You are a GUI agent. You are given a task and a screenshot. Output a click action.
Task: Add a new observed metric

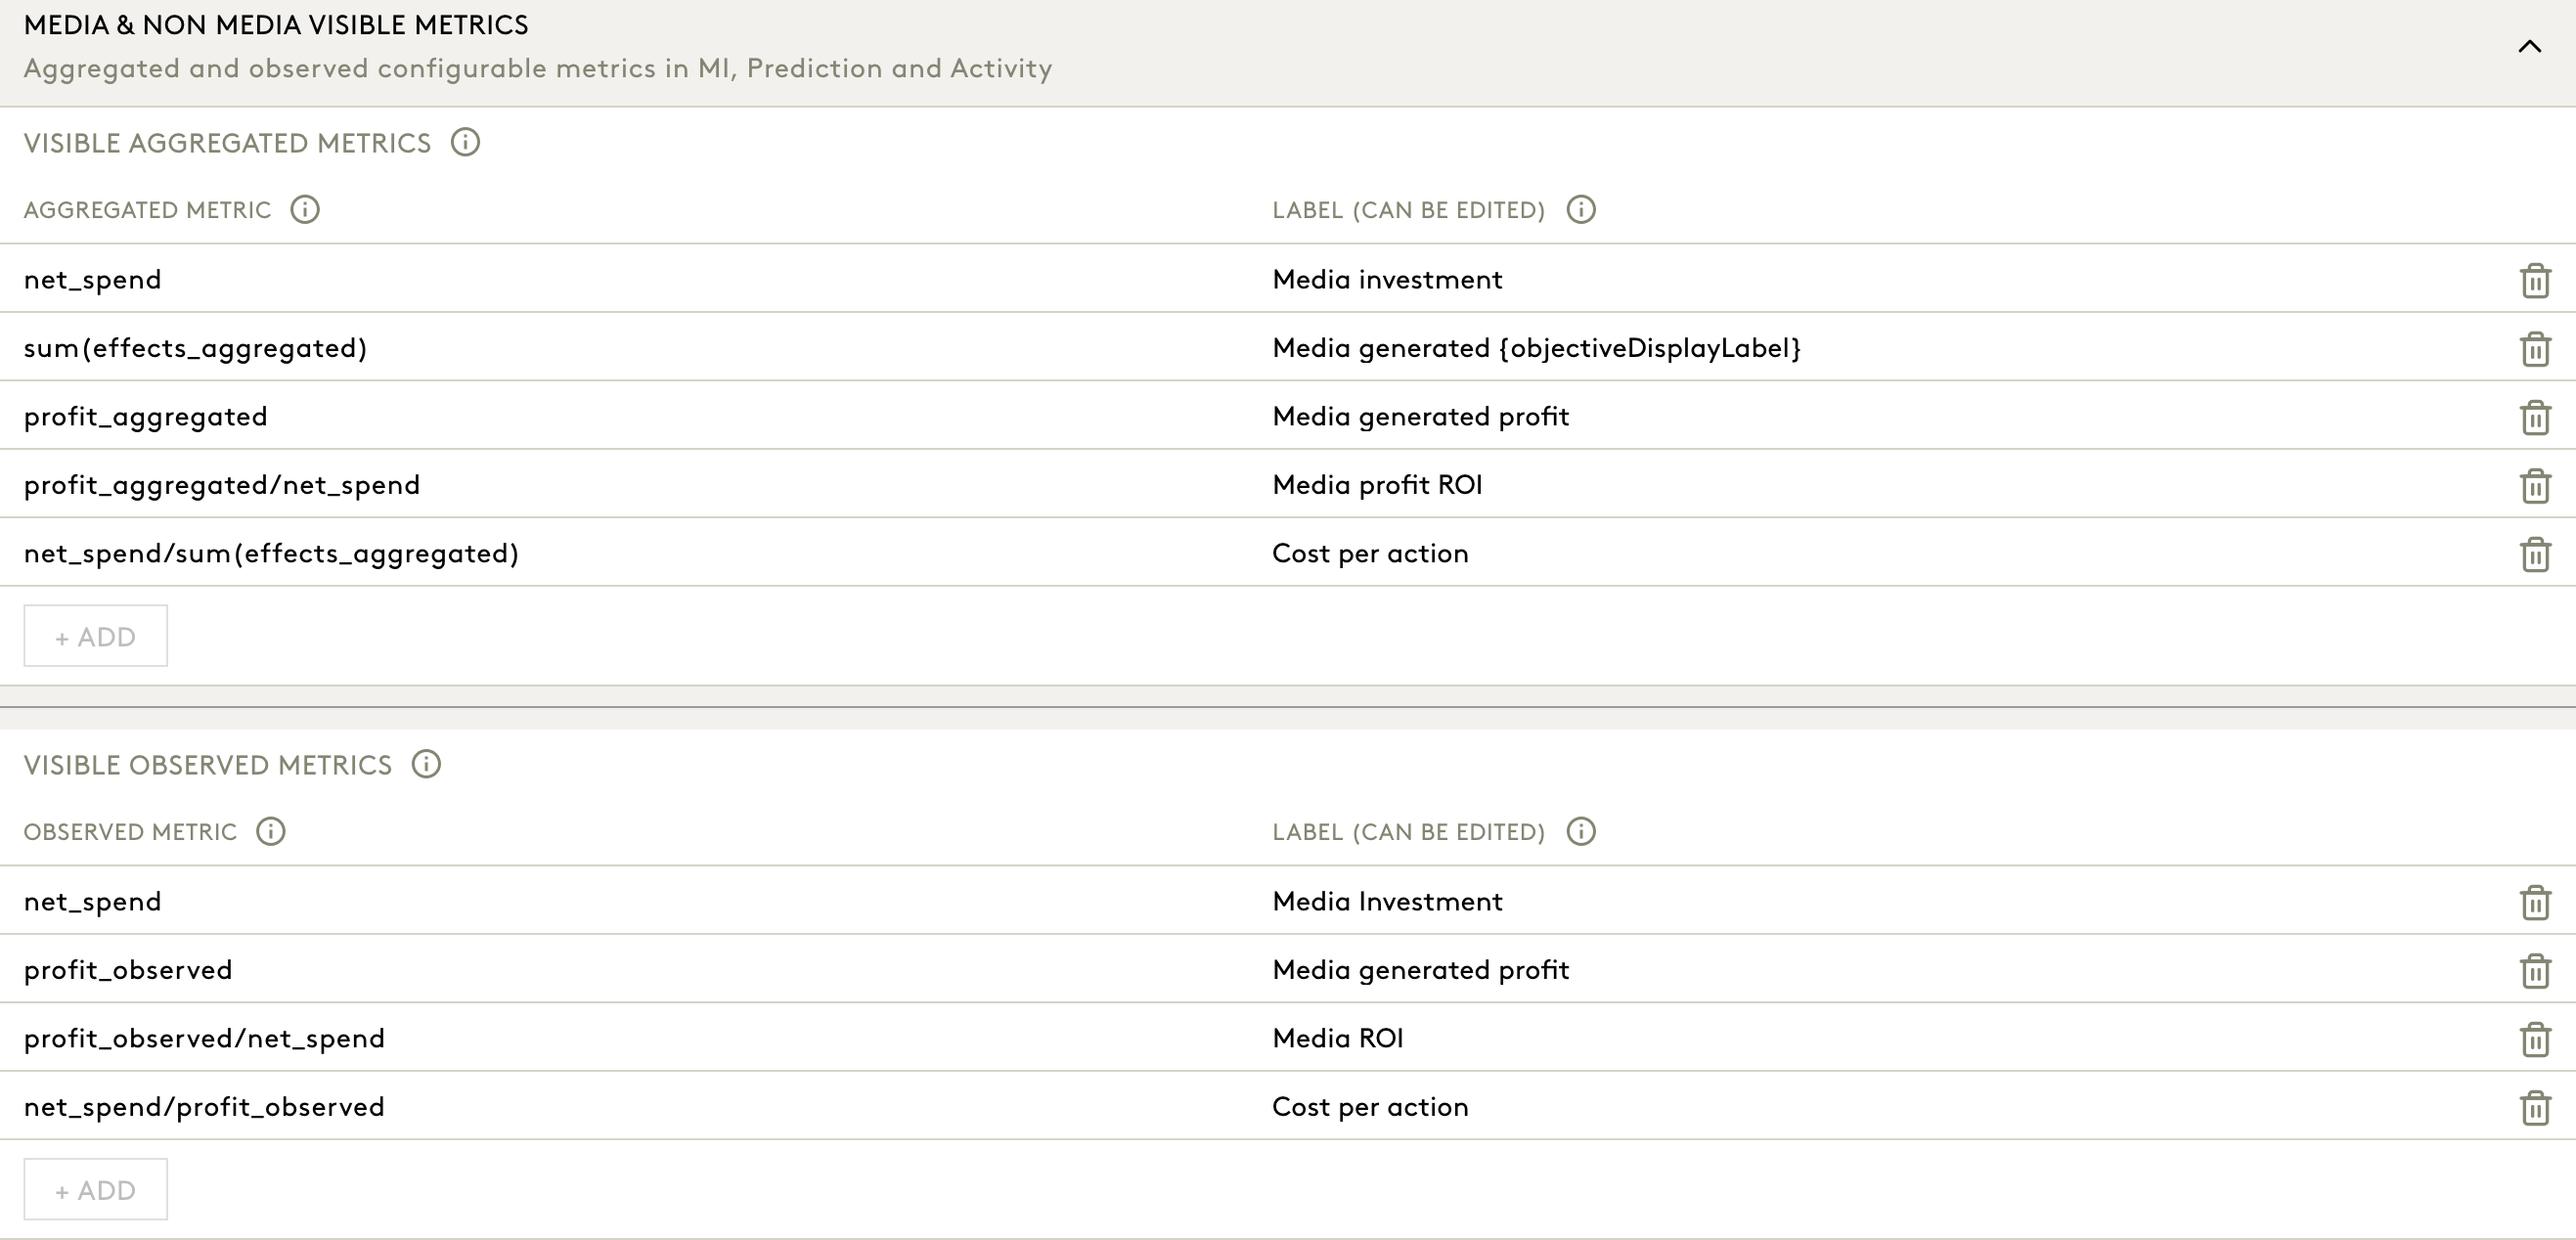(x=96, y=1189)
